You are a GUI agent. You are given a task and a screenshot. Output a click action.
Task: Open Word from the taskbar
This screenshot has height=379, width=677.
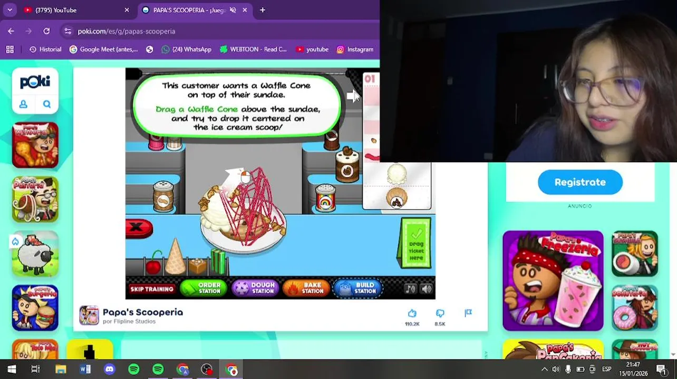tap(85, 369)
